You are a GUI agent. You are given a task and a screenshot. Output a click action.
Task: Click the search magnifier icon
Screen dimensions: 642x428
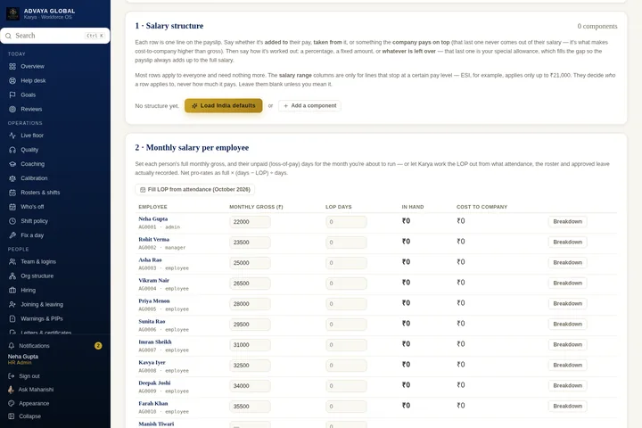point(8,36)
